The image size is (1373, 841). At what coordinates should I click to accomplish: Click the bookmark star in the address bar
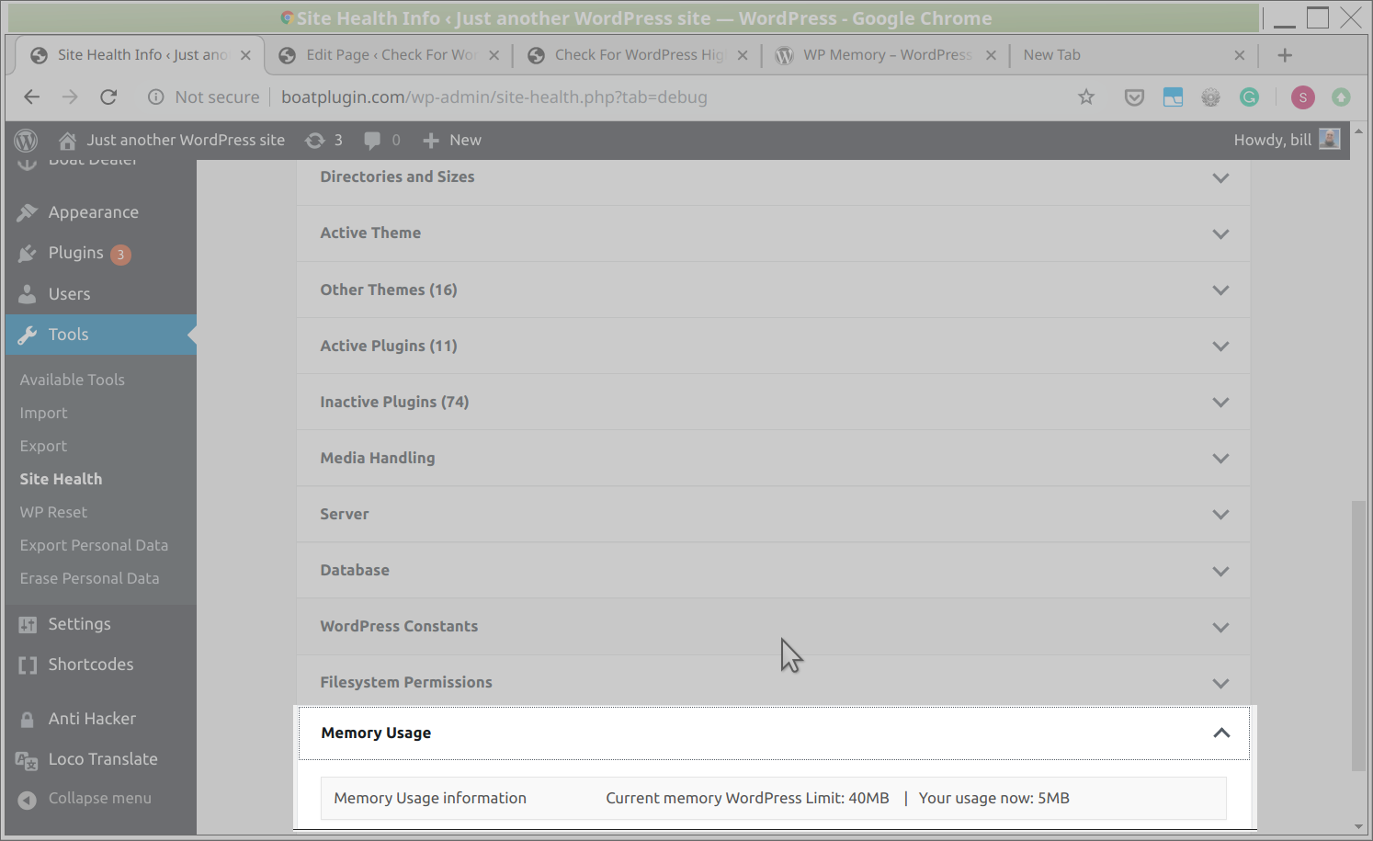(x=1086, y=97)
